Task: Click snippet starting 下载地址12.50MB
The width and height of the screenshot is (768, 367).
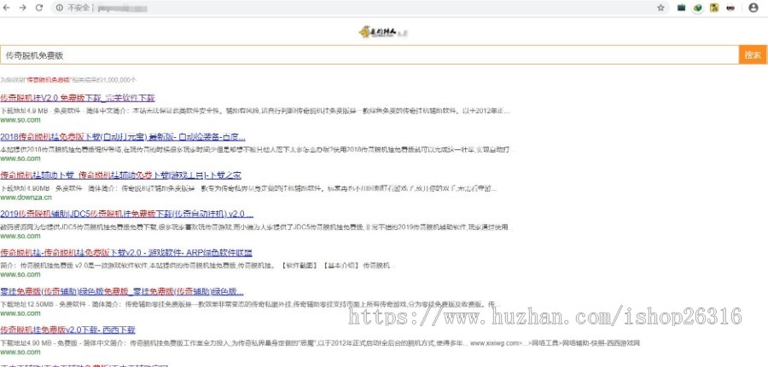Action: 250,305
